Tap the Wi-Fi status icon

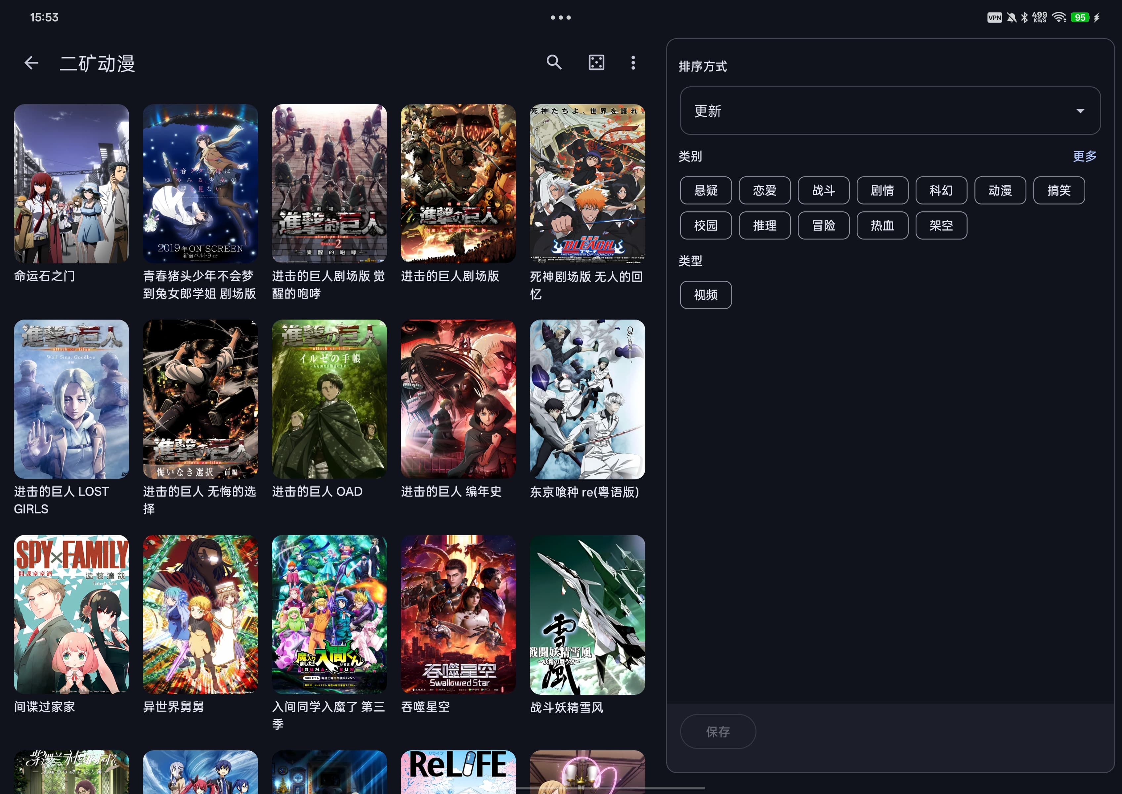pos(1059,18)
